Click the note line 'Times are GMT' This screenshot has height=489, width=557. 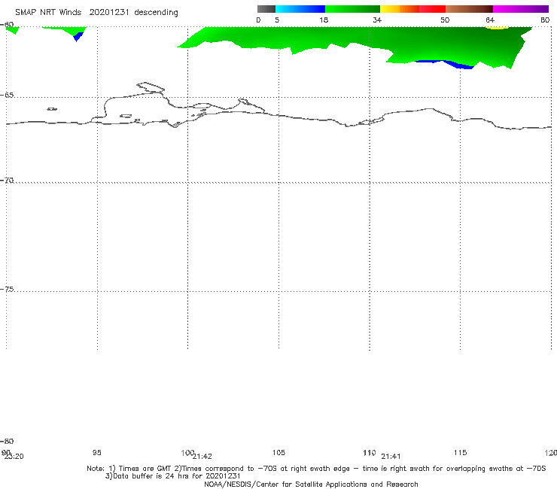tap(145, 469)
